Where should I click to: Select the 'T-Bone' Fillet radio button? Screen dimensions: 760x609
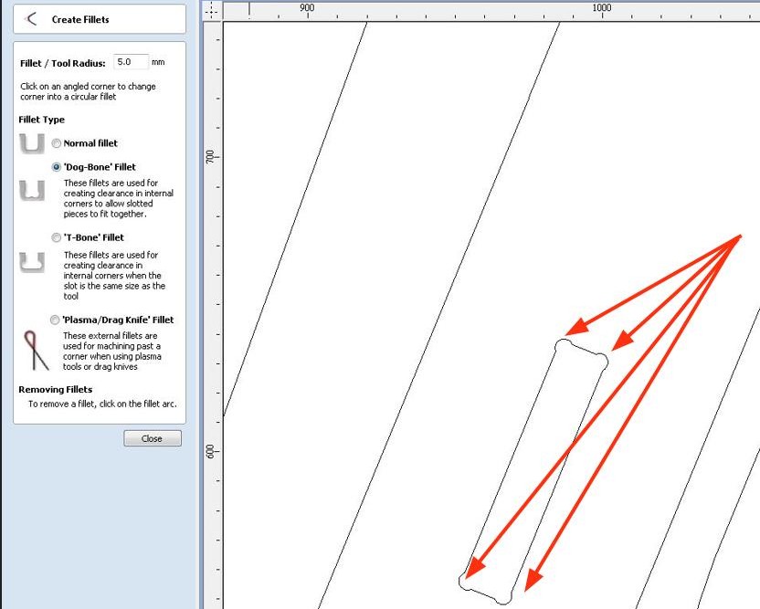(x=57, y=237)
